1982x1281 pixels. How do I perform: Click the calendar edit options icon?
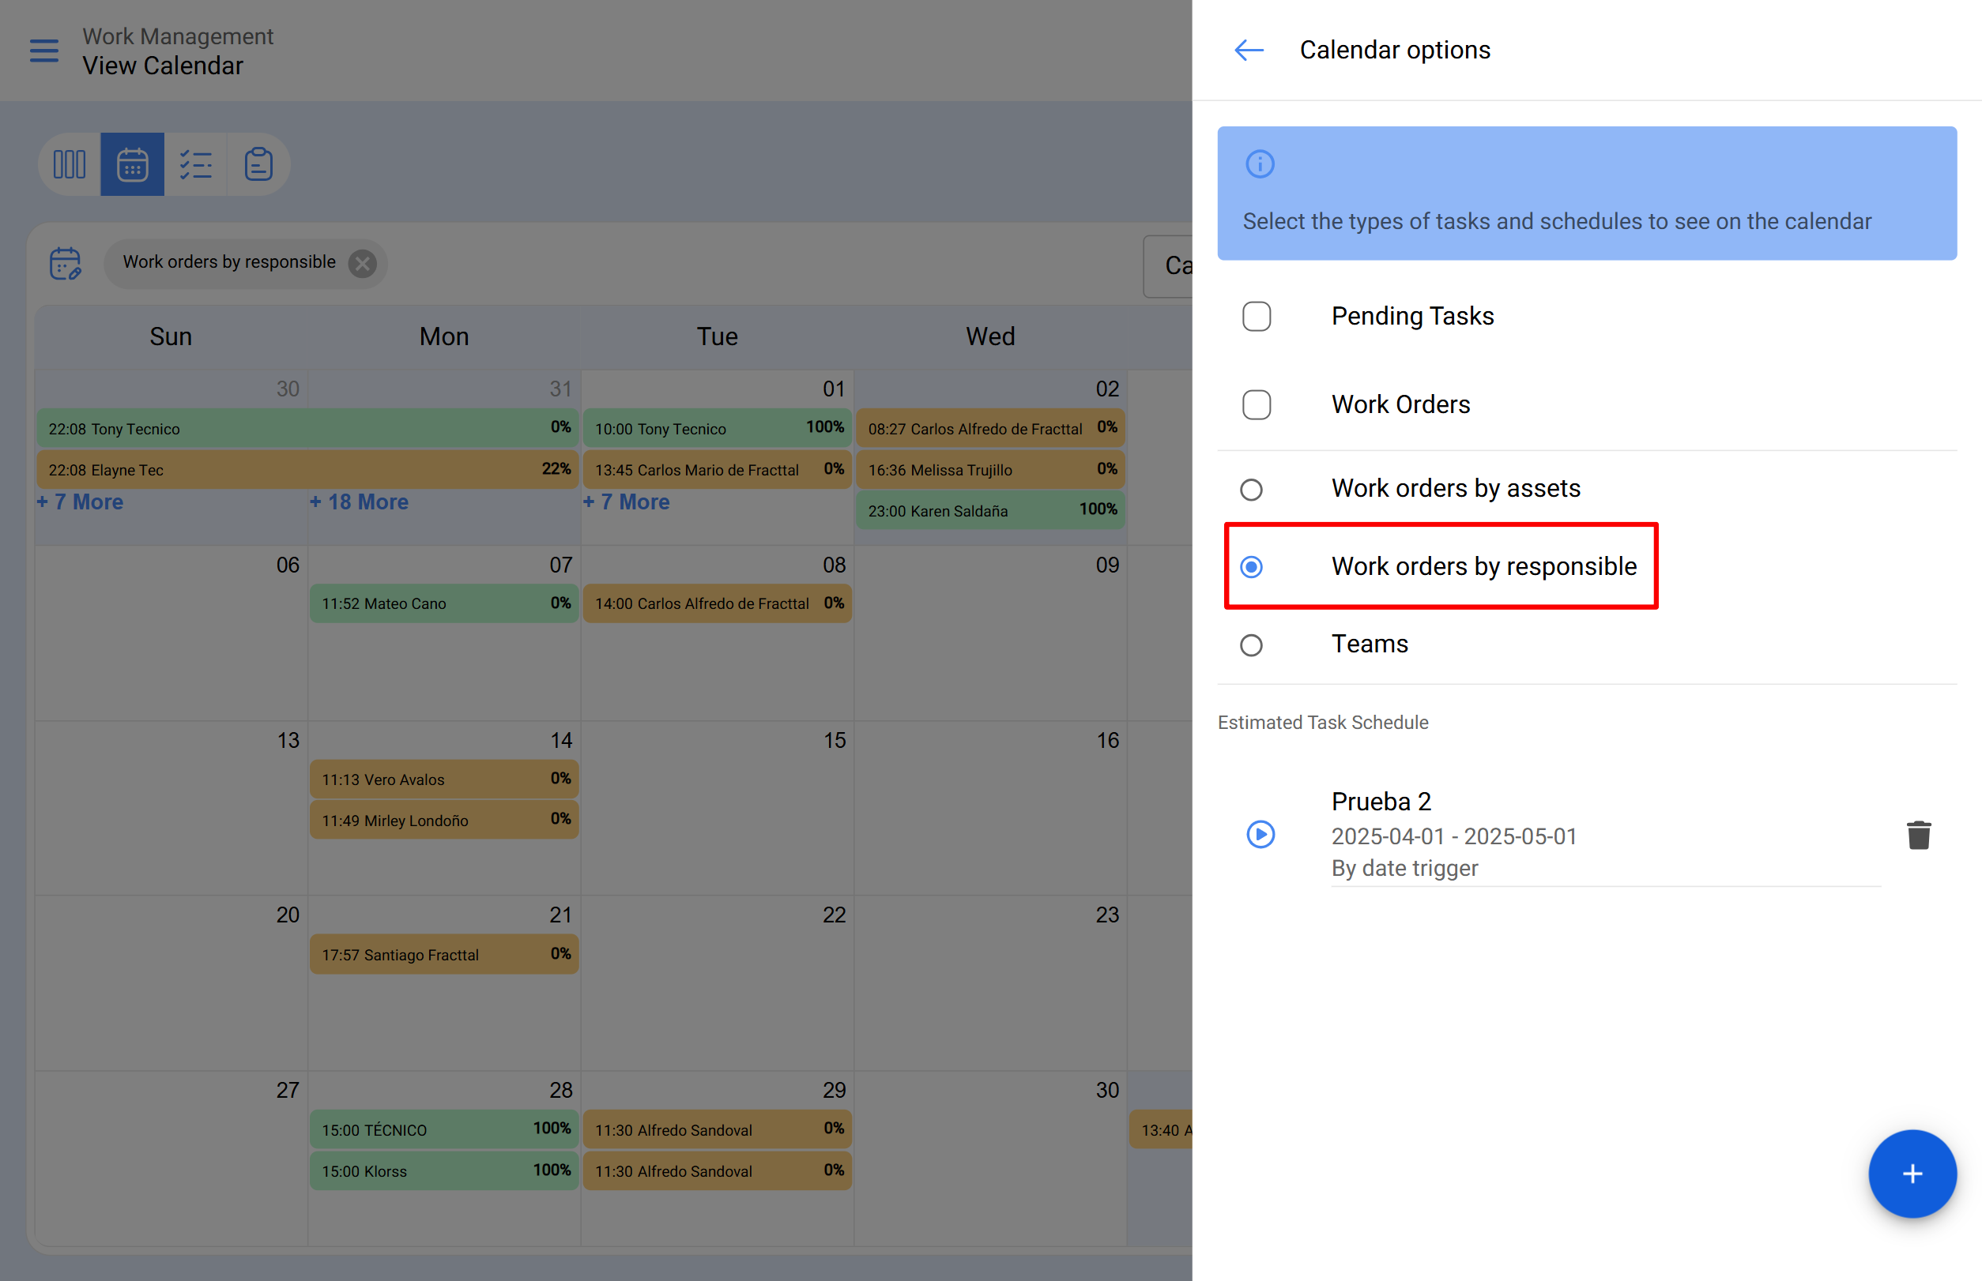(x=65, y=264)
